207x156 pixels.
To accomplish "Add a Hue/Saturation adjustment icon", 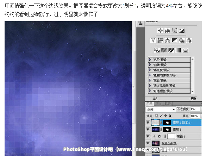I will coord(160,40).
